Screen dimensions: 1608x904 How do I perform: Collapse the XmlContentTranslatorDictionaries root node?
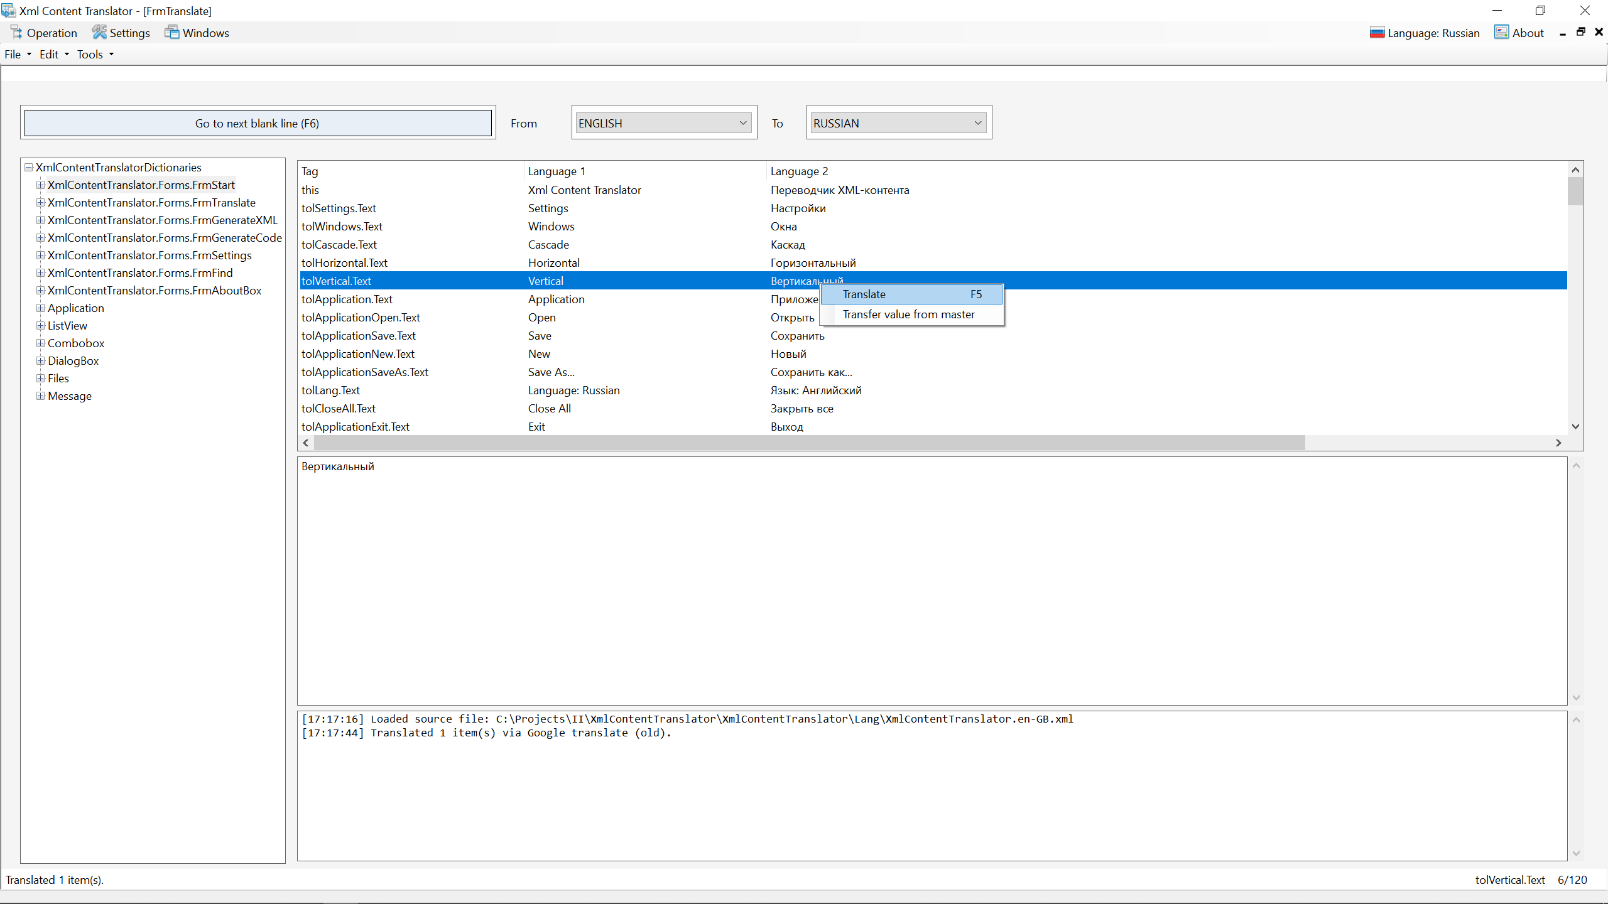28,168
